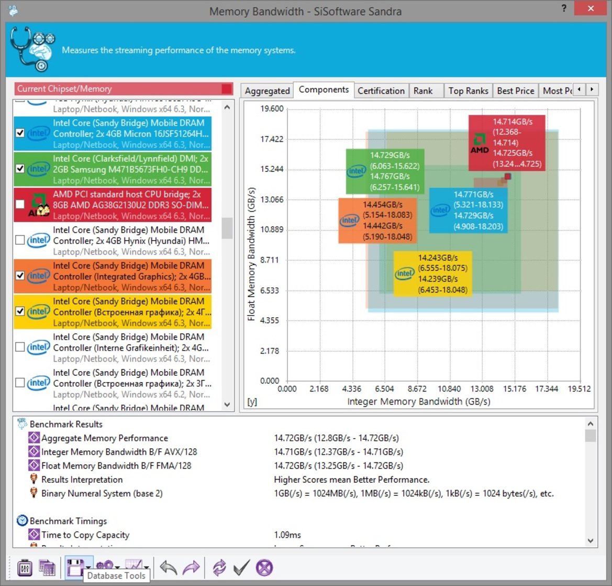Uncheck the Clarksfield/Lynnfield Samsung entry checkbox

[20, 169]
